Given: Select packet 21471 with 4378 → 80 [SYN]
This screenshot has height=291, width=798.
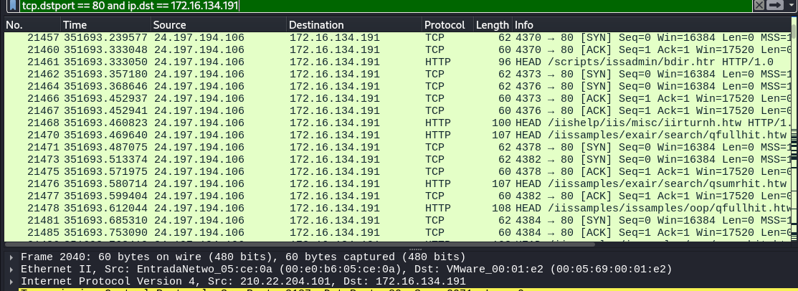Looking at the screenshot, I should 399,148.
